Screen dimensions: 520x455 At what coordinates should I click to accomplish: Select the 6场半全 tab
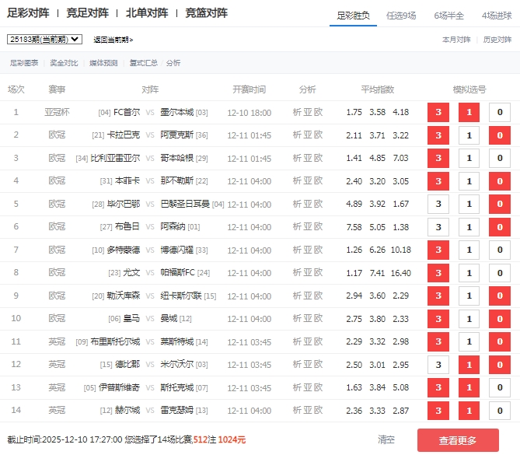(449, 15)
